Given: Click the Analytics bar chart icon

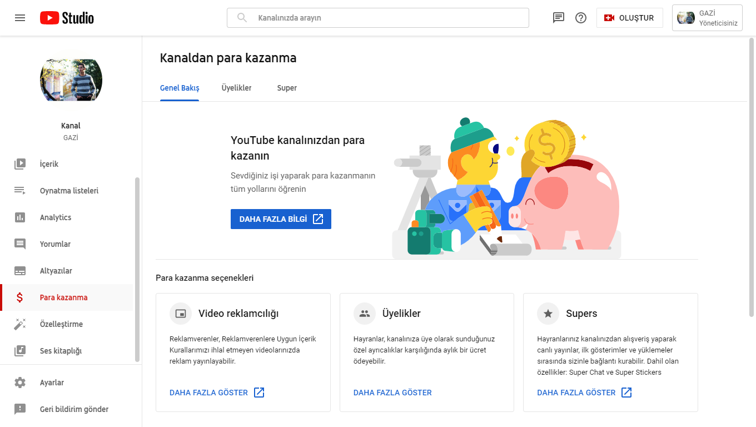Looking at the screenshot, I should coord(20,217).
